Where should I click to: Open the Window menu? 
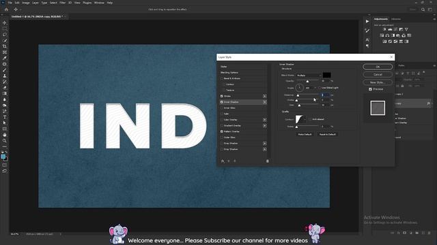pos(99,3)
